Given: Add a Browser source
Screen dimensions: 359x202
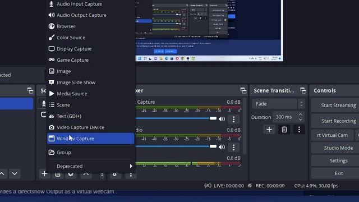Looking at the screenshot, I should click(x=91, y=26).
